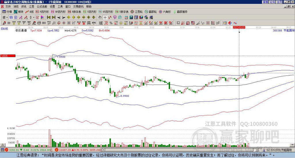Screen dimensions: 295x158
Task: Open the P四方形 tool
Action: tap(42, 12)
